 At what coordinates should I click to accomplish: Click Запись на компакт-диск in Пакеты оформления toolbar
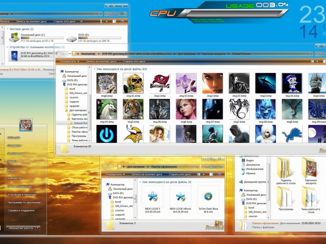tap(147, 174)
